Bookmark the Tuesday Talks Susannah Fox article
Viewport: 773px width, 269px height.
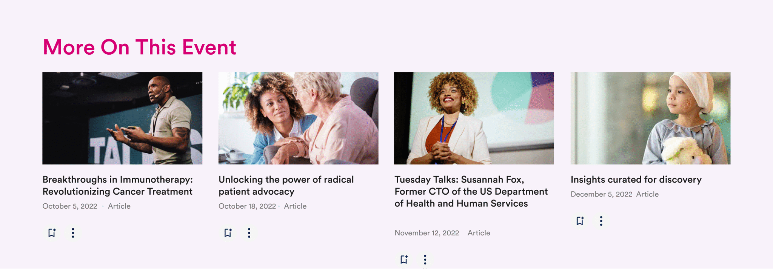pos(404,259)
